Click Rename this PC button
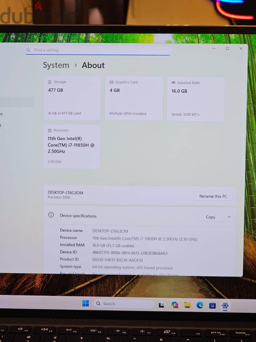The image size is (256, 342). [x=213, y=196]
